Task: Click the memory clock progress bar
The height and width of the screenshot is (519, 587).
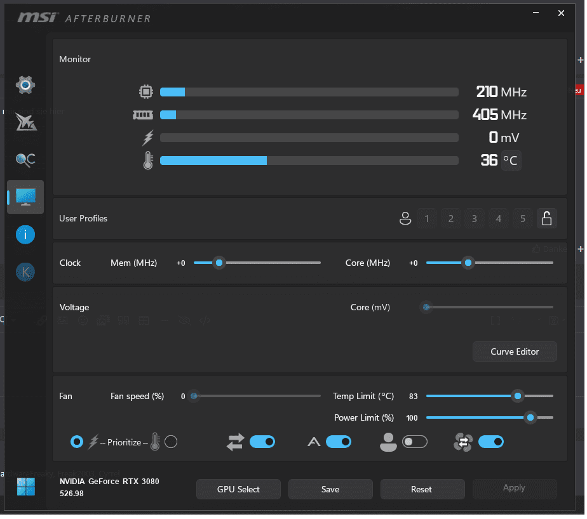Action: point(309,115)
